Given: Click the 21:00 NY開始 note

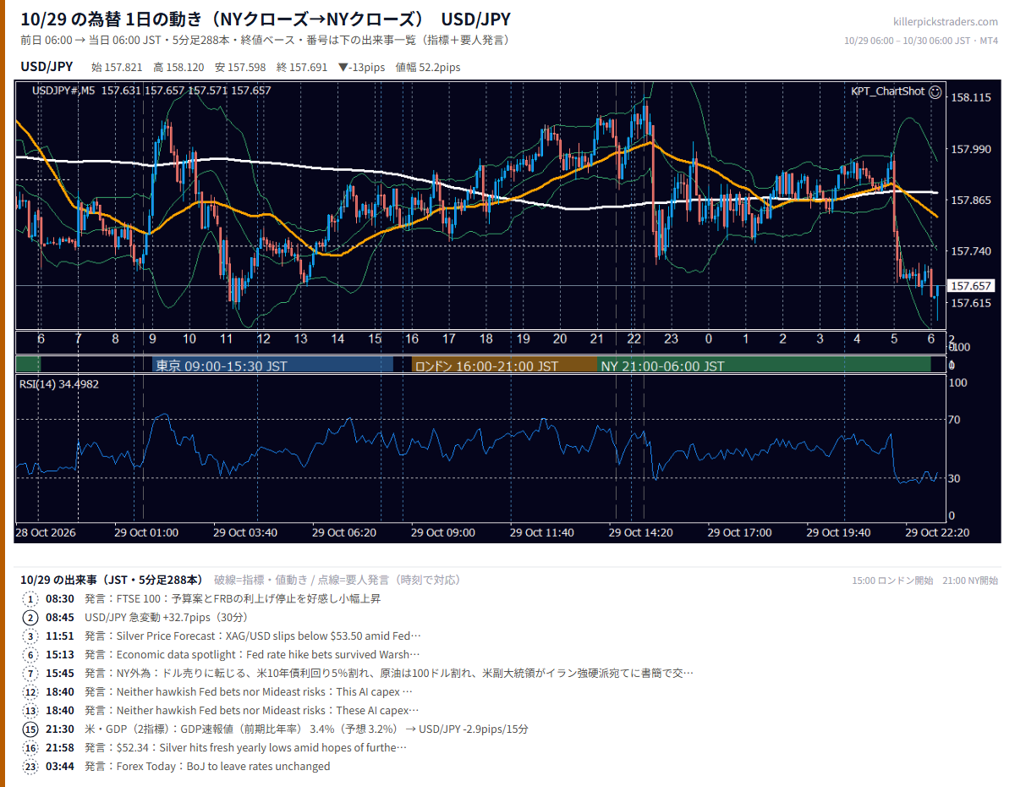Looking at the screenshot, I should click(x=970, y=581).
